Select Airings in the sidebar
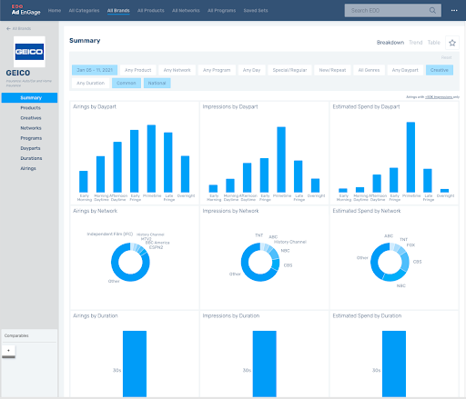 pos(28,168)
